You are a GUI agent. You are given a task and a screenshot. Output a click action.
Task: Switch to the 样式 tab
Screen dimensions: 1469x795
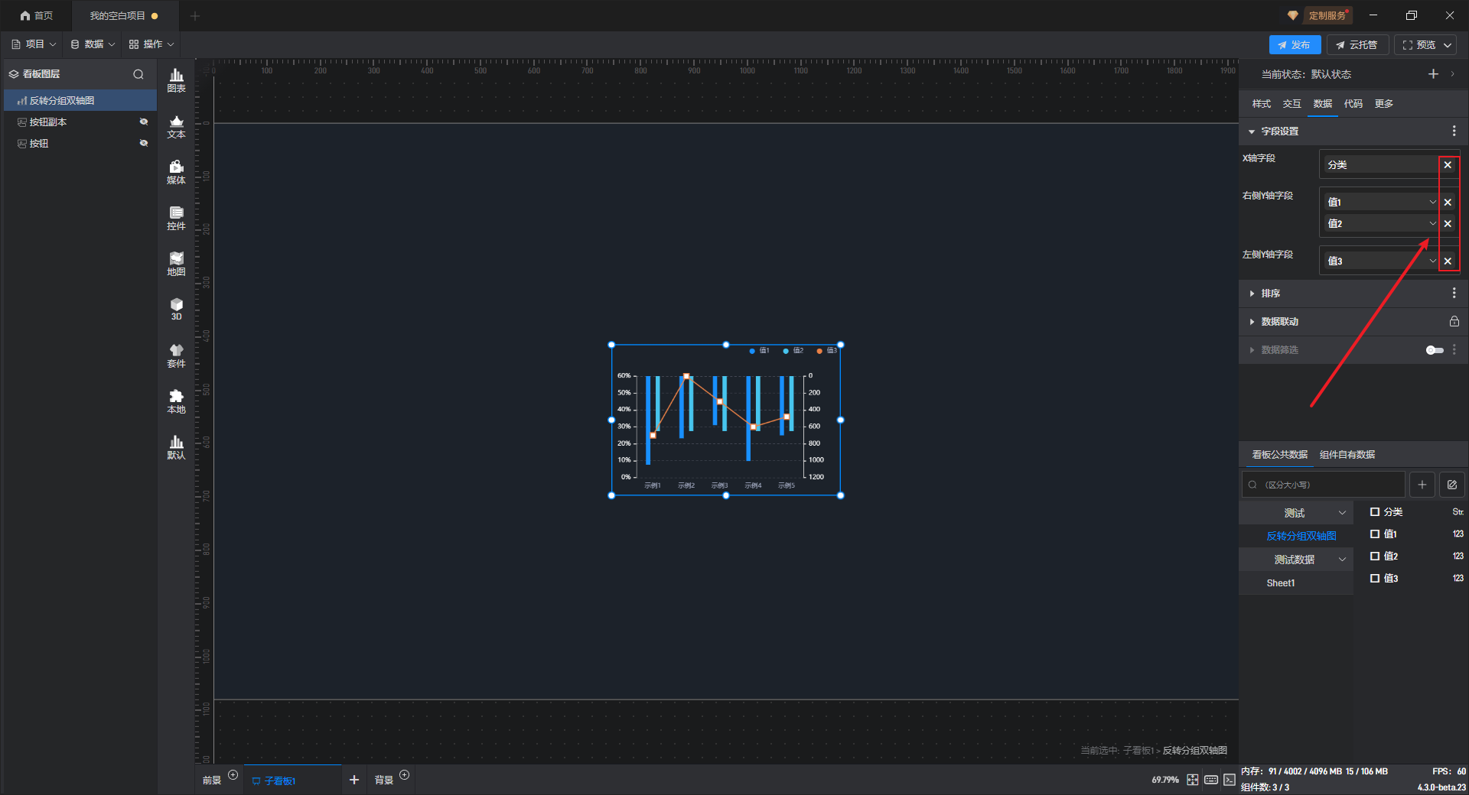pyautogui.click(x=1262, y=104)
